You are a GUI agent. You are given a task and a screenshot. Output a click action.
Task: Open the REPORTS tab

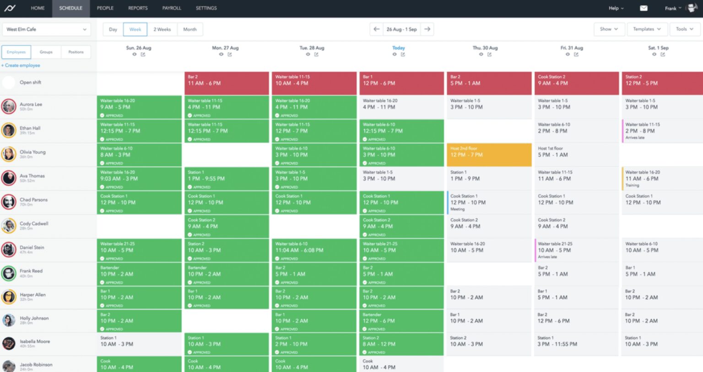coord(138,8)
